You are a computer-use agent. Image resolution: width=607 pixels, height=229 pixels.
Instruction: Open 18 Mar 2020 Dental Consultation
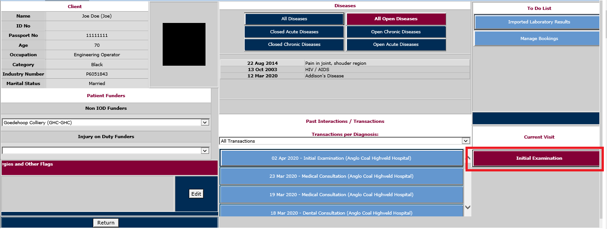342,211
